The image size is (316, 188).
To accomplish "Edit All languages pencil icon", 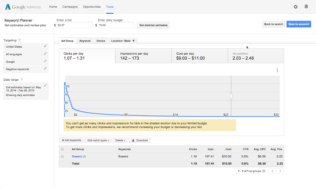I will 45,54.
